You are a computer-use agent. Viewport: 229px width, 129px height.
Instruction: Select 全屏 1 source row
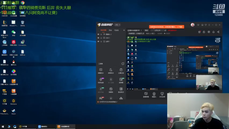(x=111, y=42)
